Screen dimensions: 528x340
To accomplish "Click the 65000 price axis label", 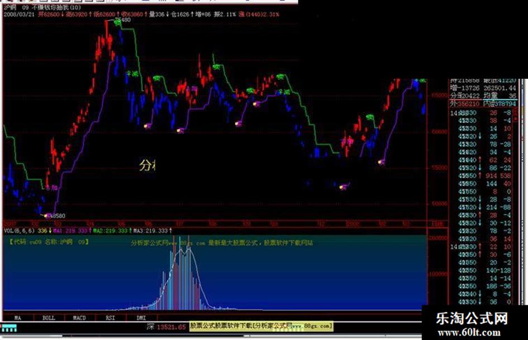I will click(x=439, y=95).
